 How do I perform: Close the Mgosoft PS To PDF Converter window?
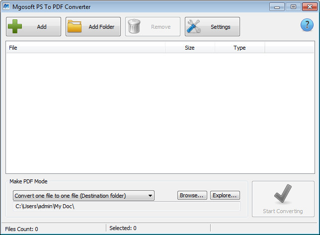(x=310, y=7)
